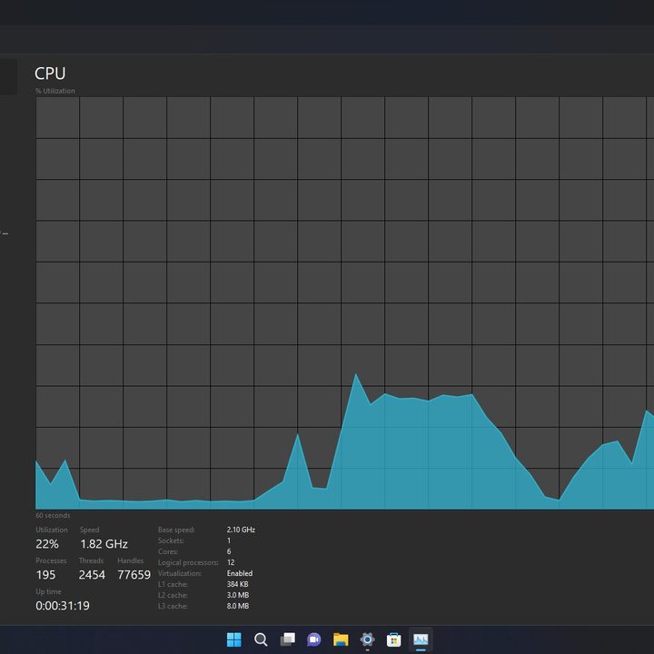Click the '% Utilization' graph label
Image resolution: width=654 pixels, height=654 pixels.
pyautogui.click(x=55, y=91)
